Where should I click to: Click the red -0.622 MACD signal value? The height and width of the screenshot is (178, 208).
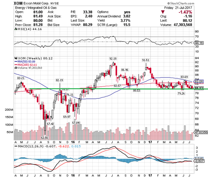click(x=63, y=147)
